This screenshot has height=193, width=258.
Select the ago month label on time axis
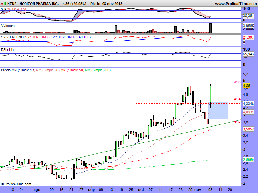[37, 190]
